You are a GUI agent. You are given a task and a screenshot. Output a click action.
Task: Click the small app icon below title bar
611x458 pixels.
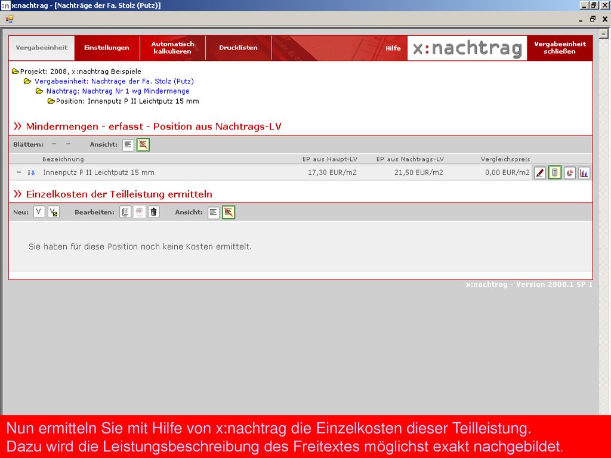pos(10,18)
